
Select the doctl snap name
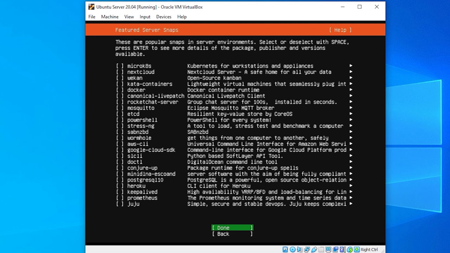[x=135, y=162]
